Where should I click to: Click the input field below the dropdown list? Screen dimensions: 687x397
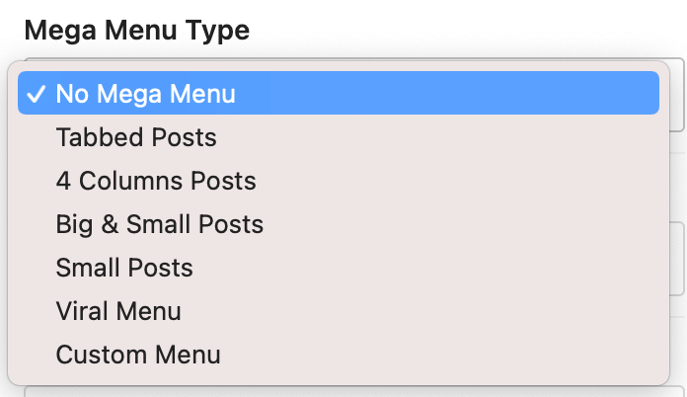tap(345, 391)
